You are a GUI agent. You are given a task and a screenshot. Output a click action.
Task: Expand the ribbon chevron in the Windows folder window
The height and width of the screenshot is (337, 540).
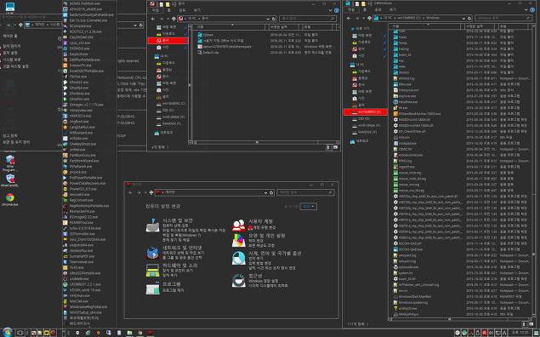(x=526, y=10)
